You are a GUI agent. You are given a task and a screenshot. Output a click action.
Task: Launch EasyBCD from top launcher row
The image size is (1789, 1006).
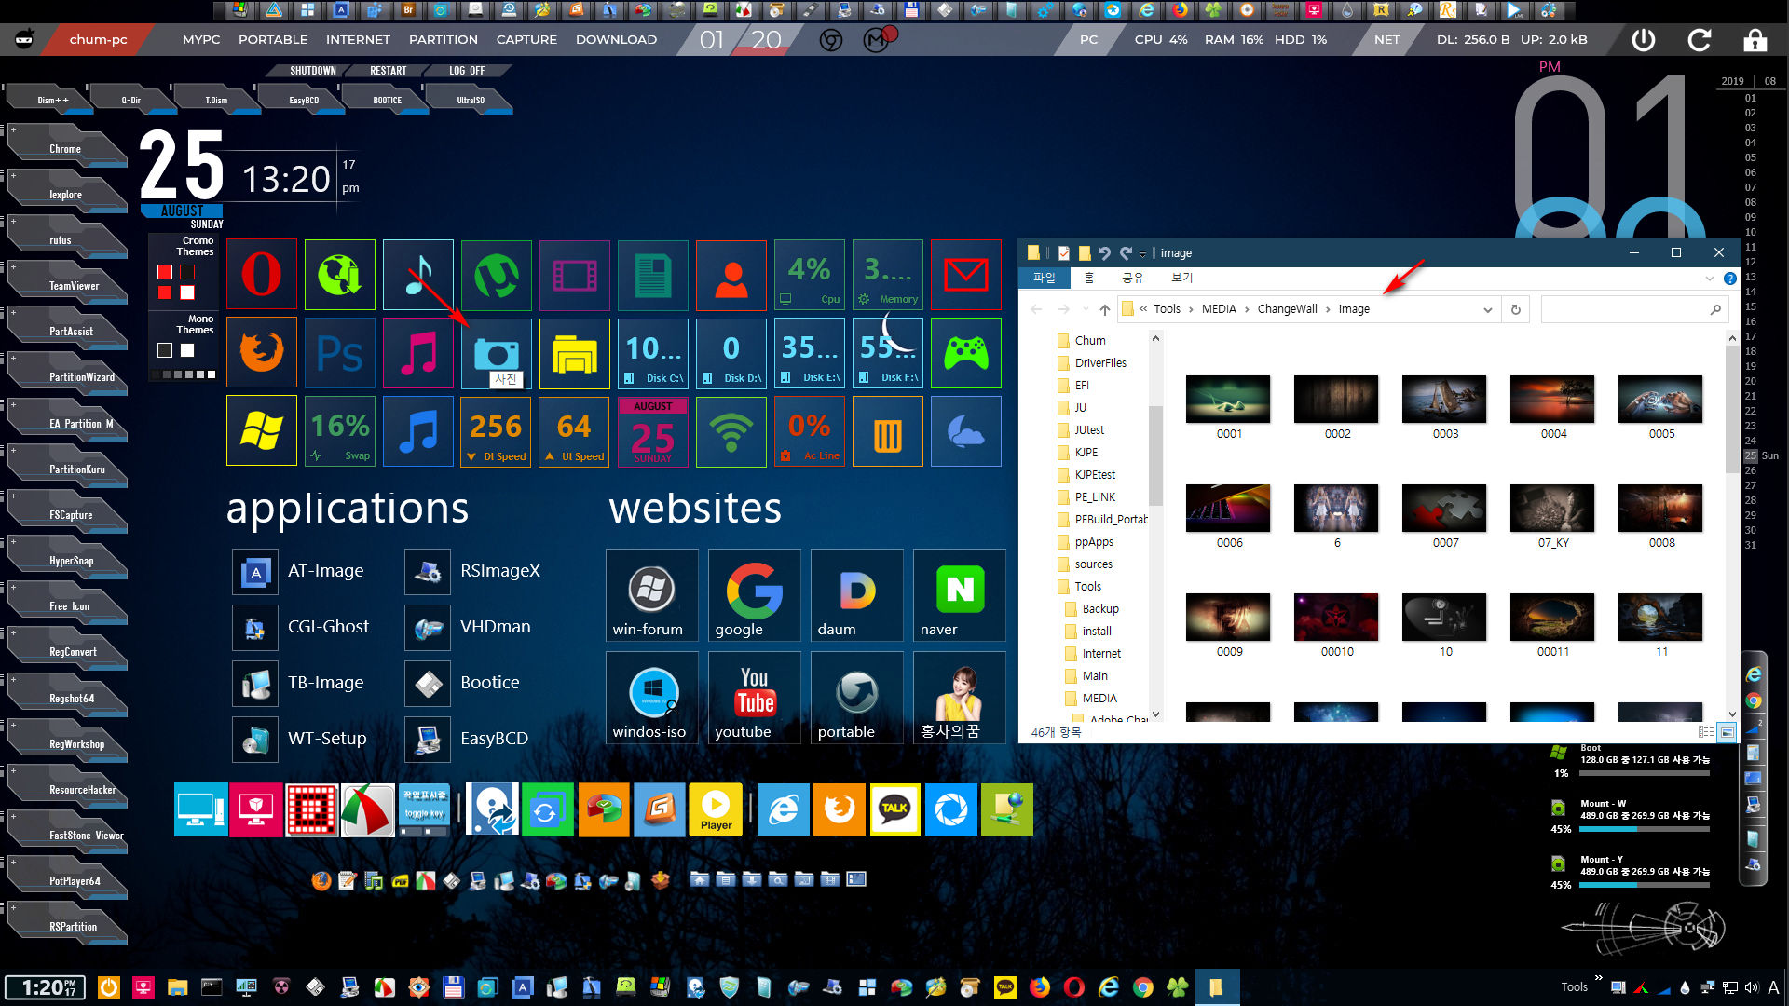point(304,100)
